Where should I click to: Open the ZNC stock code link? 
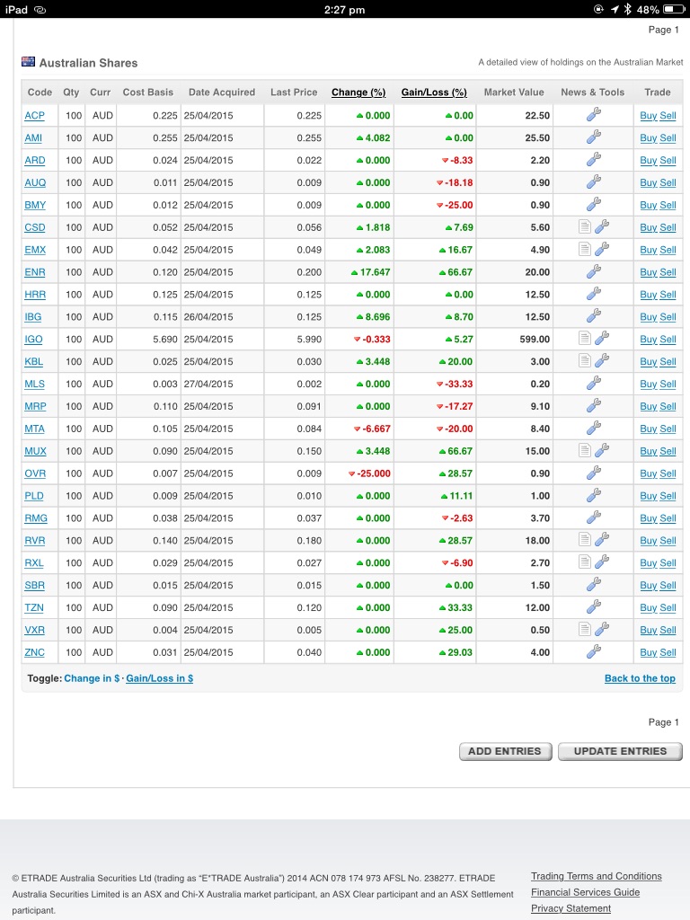35,652
